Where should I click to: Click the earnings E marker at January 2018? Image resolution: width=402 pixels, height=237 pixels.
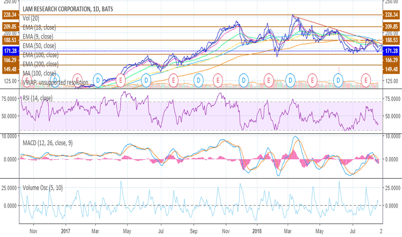[269, 81]
